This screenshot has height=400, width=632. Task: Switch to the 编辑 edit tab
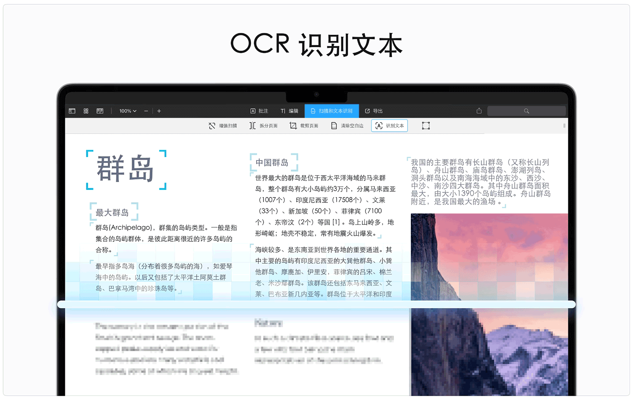click(289, 111)
